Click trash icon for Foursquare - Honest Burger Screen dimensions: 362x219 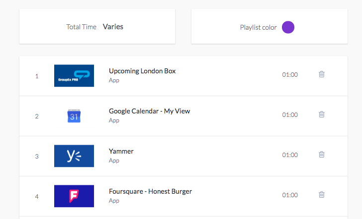[x=322, y=194]
